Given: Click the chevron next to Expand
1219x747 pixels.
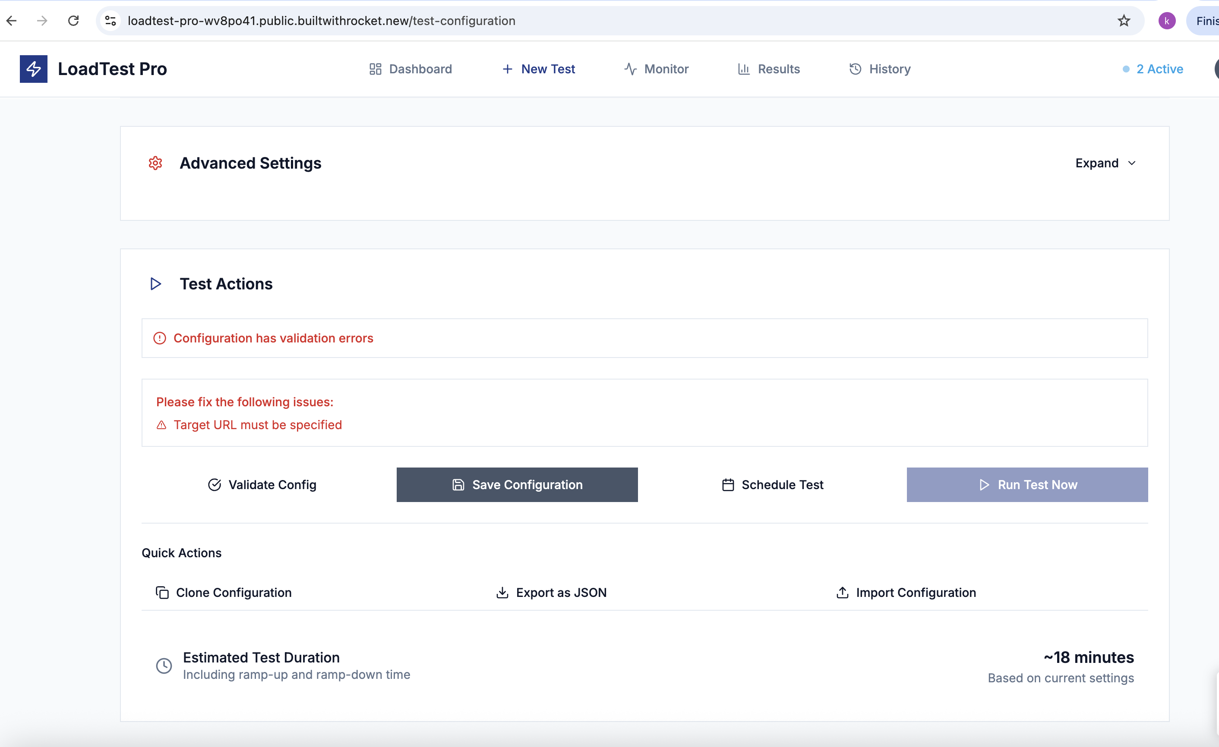Looking at the screenshot, I should click(x=1132, y=163).
